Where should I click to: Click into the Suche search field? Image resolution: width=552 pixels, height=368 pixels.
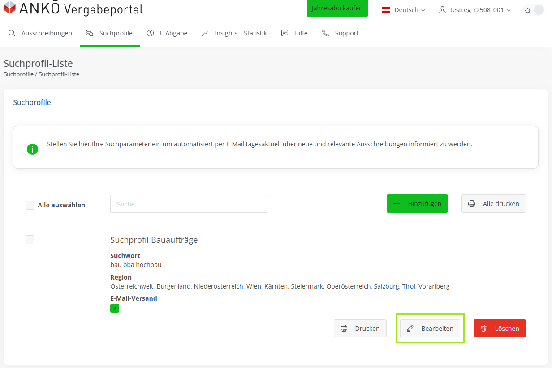pos(189,204)
